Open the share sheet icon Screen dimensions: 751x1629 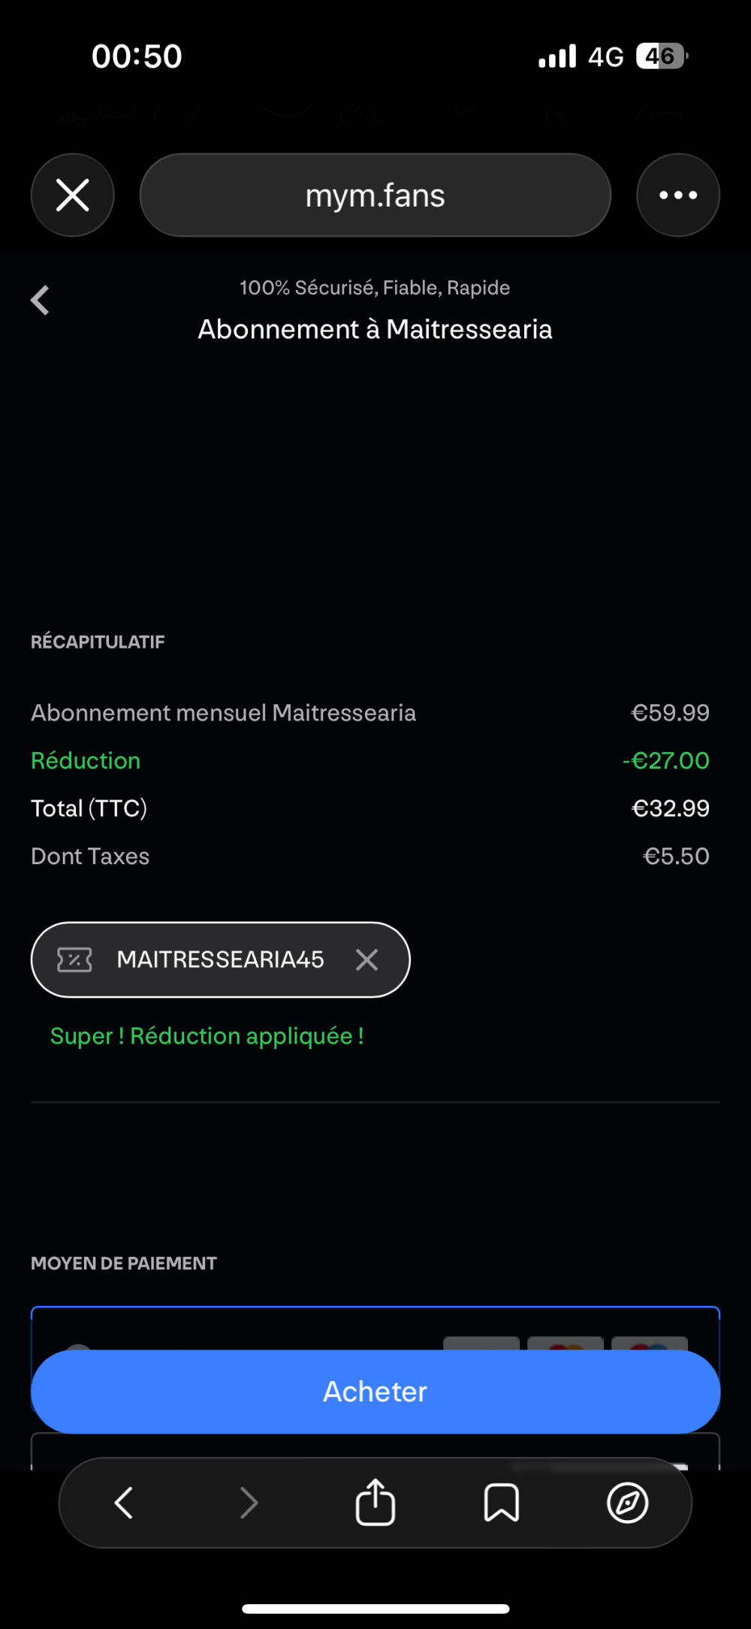pos(375,1503)
